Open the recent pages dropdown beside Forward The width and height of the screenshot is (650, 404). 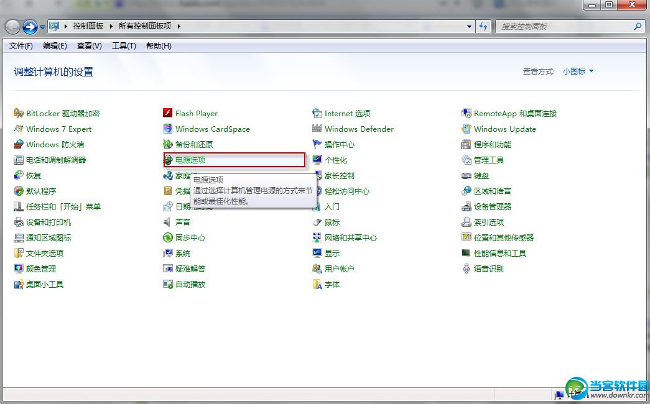(42, 28)
